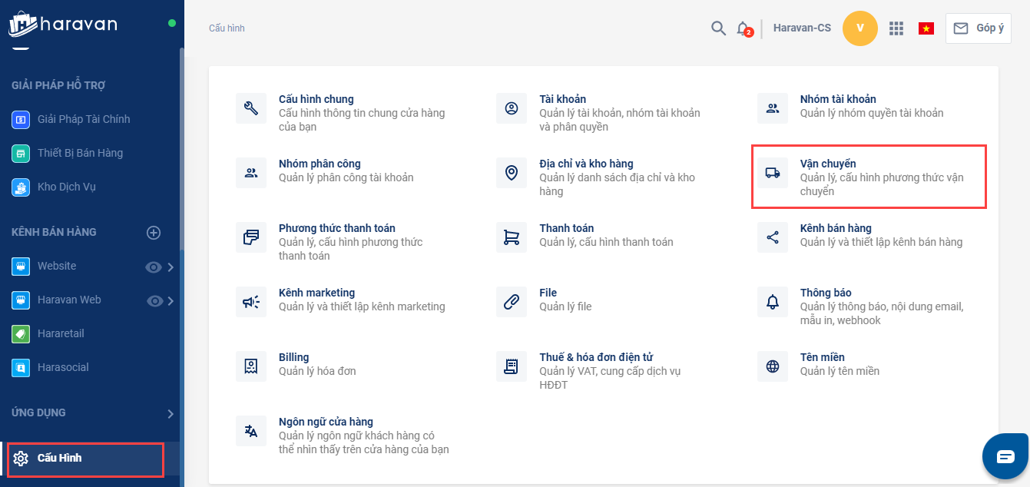The height and width of the screenshot is (487, 1030).
Task: Open the chat support bubble
Action: tap(1005, 456)
